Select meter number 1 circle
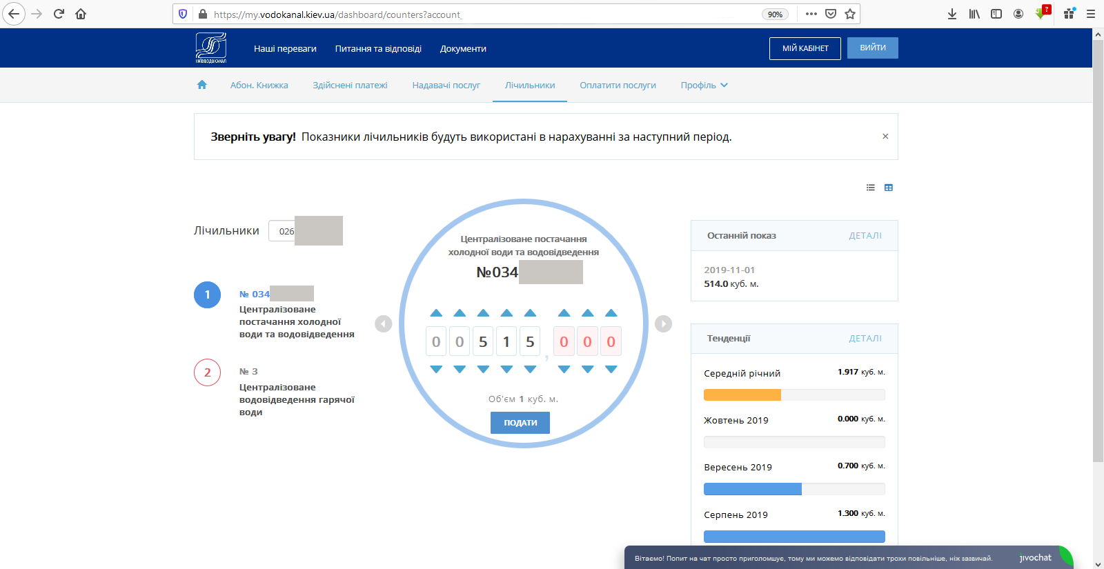This screenshot has width=1104, height=569. tap(207, 295)
